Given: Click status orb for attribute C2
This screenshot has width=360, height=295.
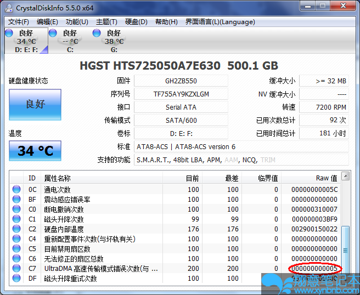Looking at the screenshot, I should pos(16,229).
